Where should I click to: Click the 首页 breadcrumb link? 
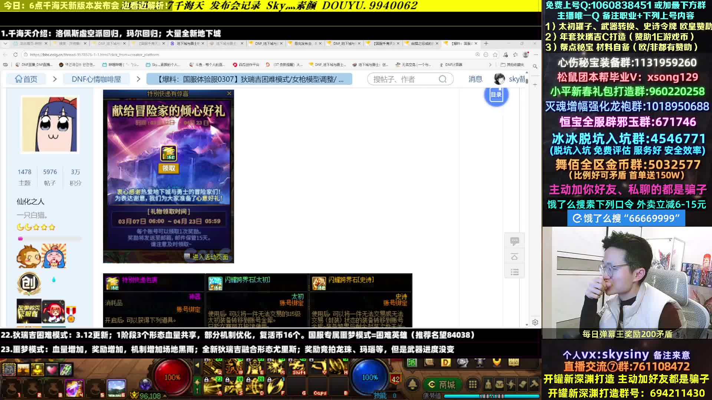(x=26, y=79)
